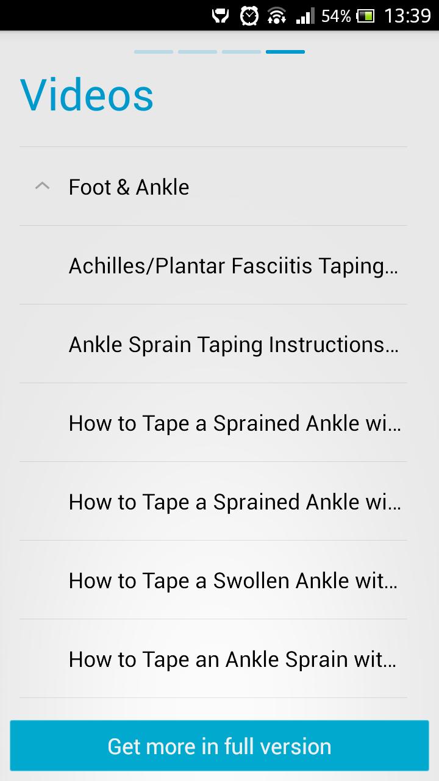The height and width of the screenshot is (781, 439).
Task: Click the active fourth page indicator dash
Action: pyautogui.click(x=285, y=52)
